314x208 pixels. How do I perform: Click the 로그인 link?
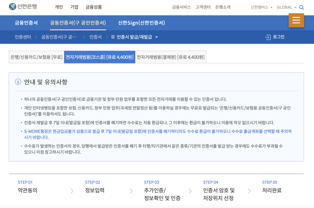click(x=279, y=37)
